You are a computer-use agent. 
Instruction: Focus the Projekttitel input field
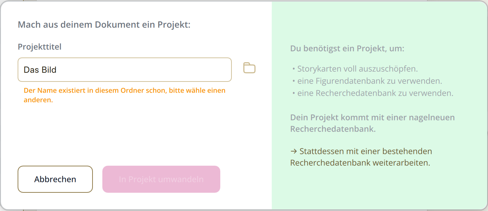pyautogui.click(x=125, y=70)
